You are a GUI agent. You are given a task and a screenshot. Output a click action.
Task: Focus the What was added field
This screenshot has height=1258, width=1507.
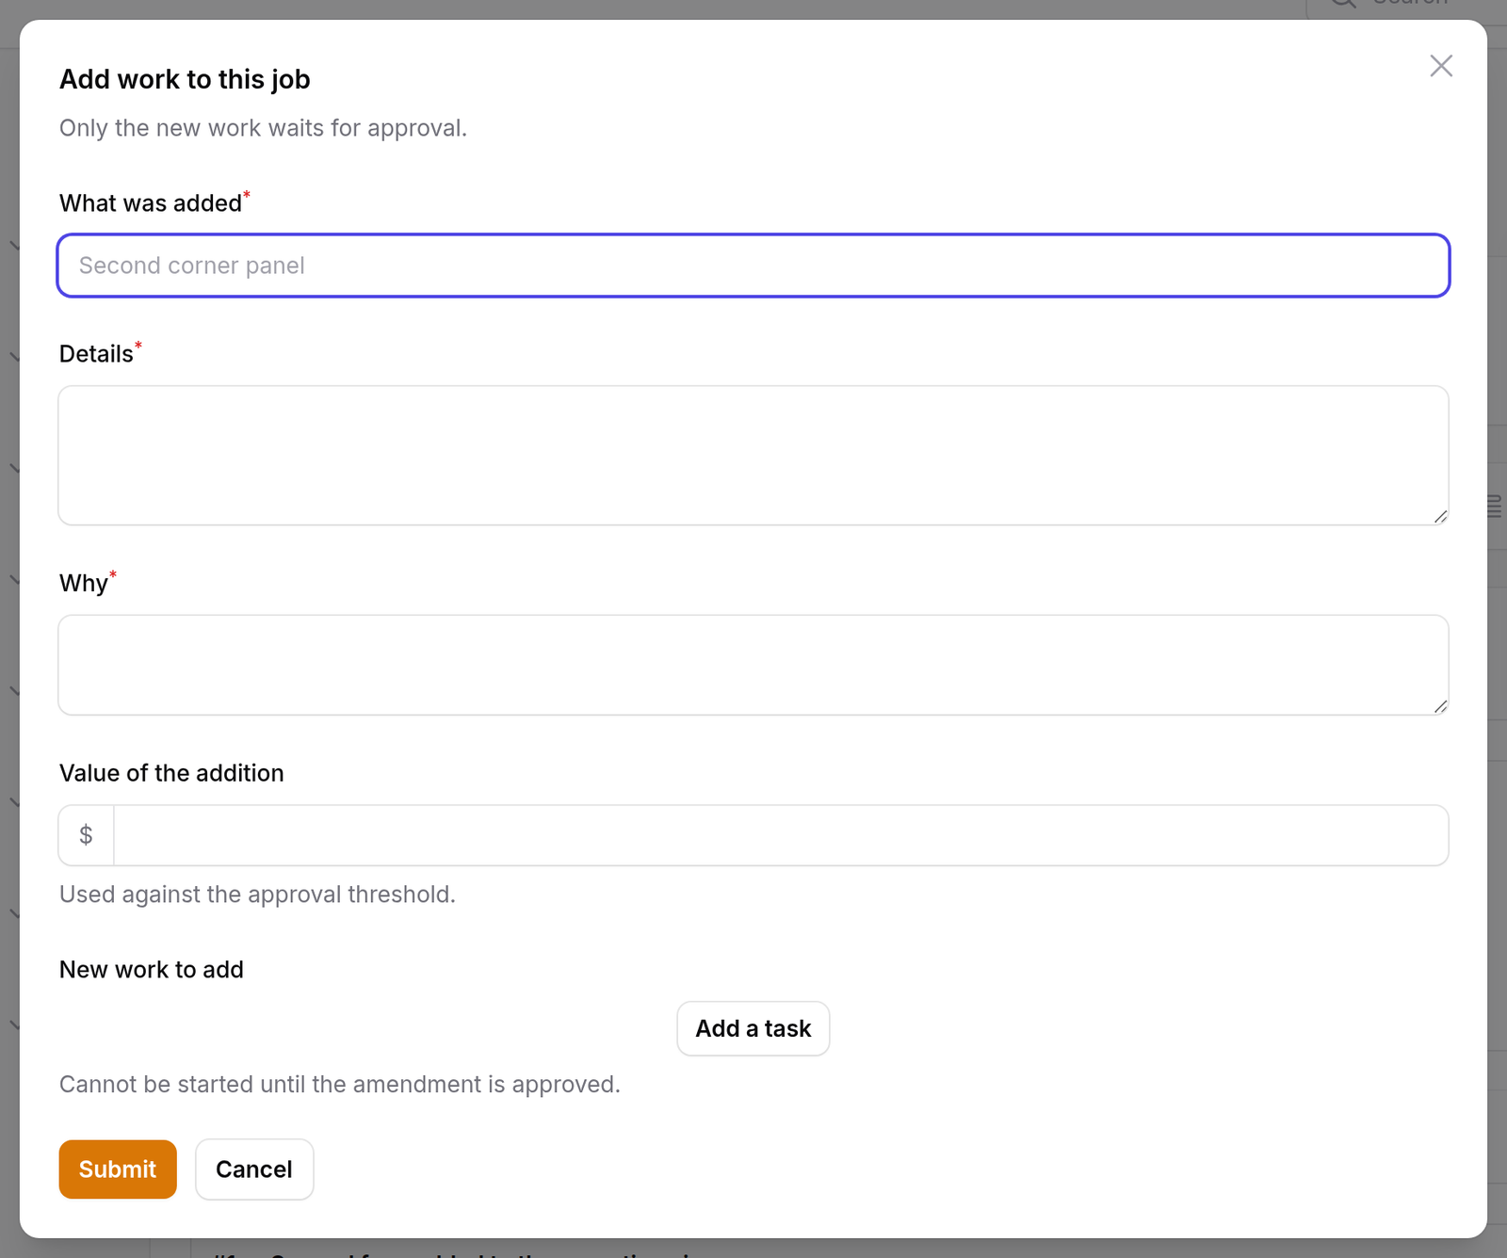pyautogui.click(x=753, y=266)
